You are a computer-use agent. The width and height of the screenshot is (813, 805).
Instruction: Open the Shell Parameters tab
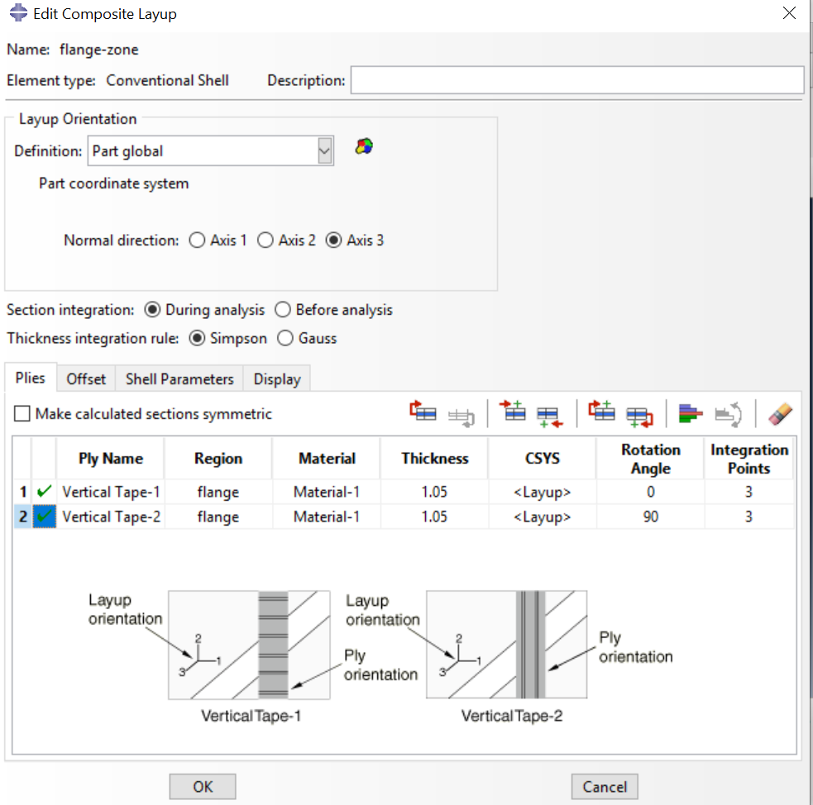179,378
